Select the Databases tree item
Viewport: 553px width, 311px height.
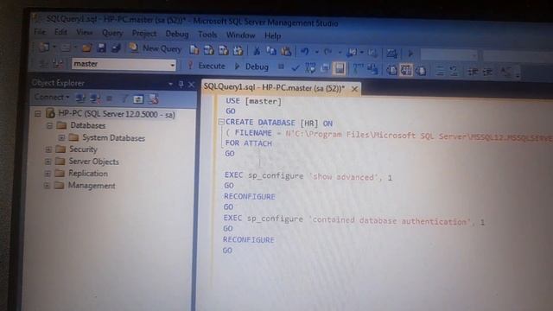pyautogui.click(x=88, y=125)
